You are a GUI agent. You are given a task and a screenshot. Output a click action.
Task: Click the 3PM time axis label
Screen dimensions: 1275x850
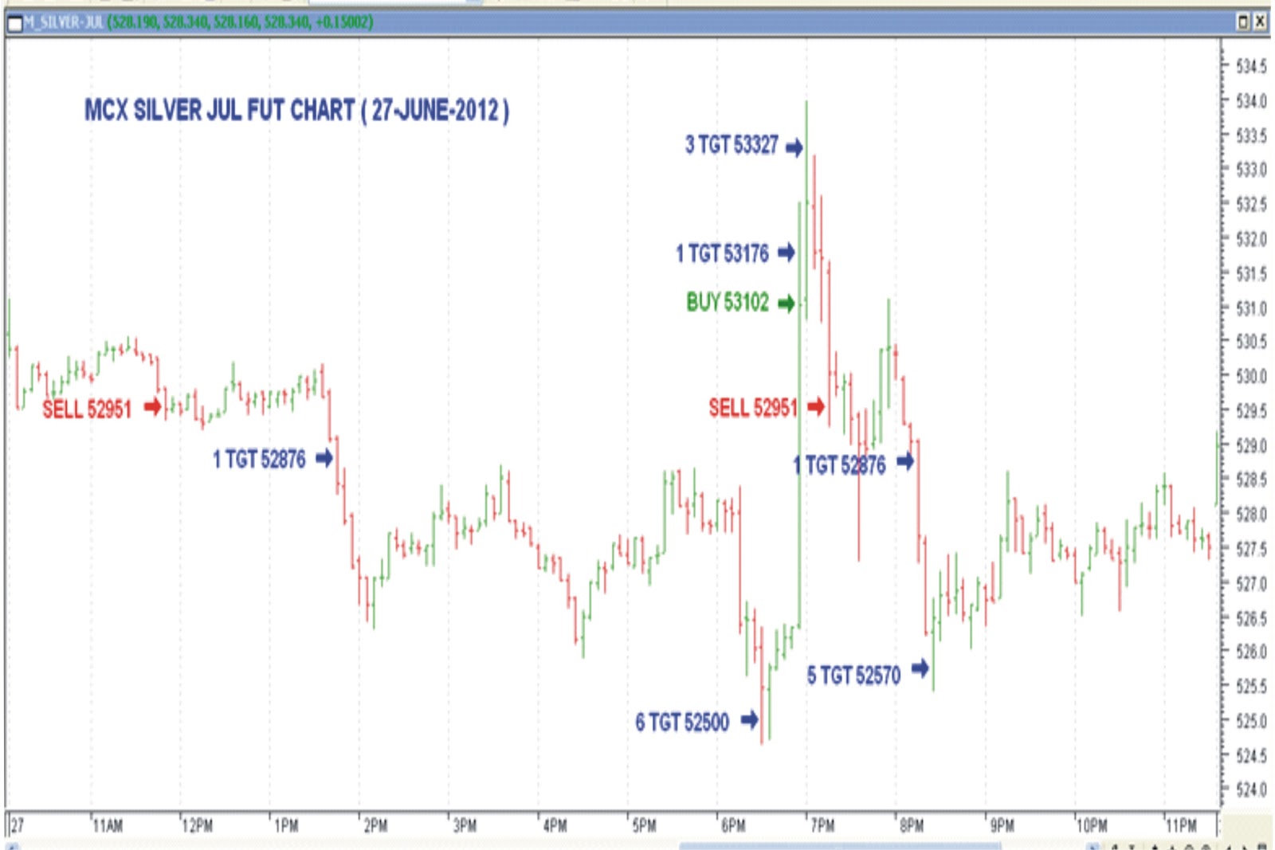point(465,826)
